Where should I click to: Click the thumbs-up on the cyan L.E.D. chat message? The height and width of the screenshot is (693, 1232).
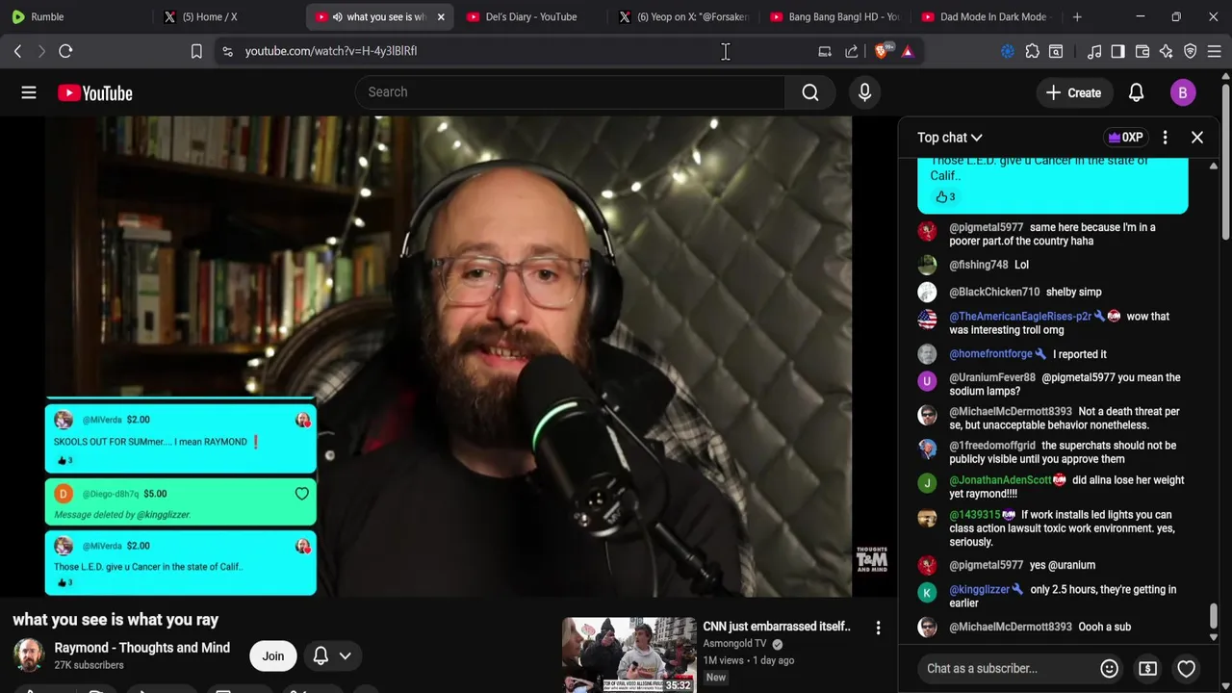pos(941,196)
